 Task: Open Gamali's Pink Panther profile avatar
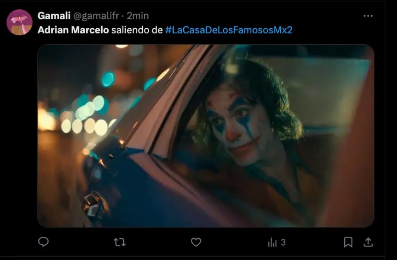point(19,22)
